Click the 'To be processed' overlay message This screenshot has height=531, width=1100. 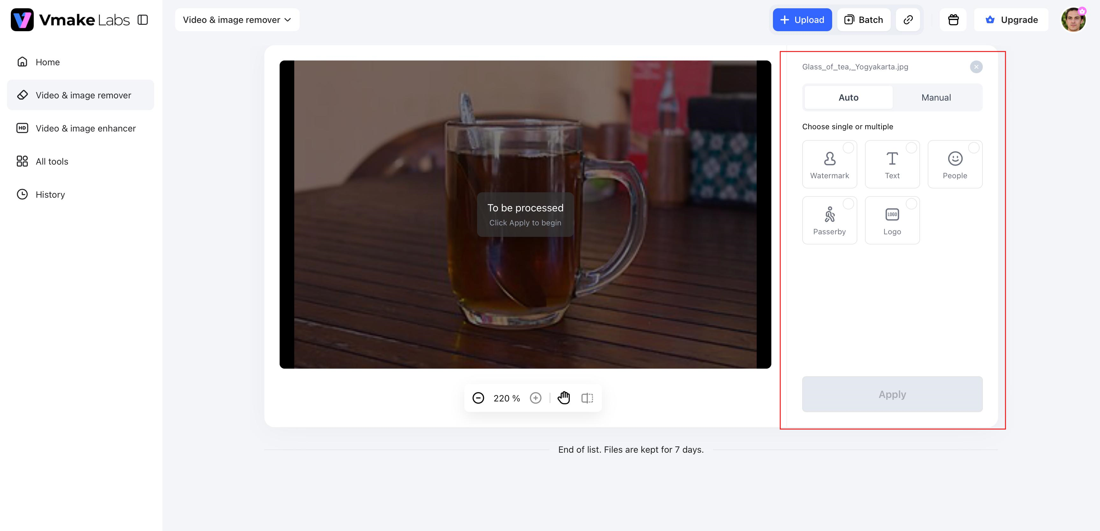(x=525, y=214)
